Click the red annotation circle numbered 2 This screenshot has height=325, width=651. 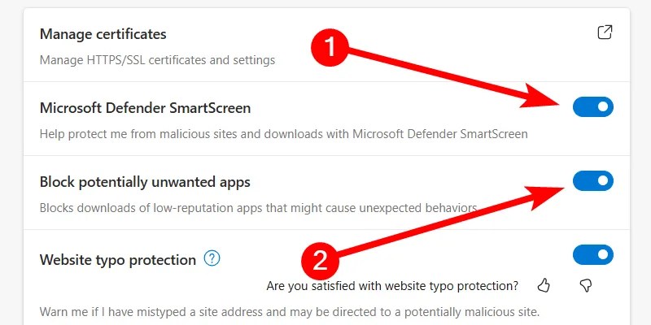coord(320,261)
